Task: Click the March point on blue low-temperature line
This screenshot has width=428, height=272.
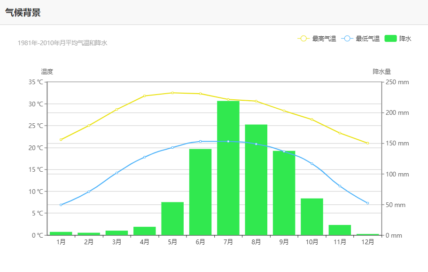Action: click(x=117, y=173)
